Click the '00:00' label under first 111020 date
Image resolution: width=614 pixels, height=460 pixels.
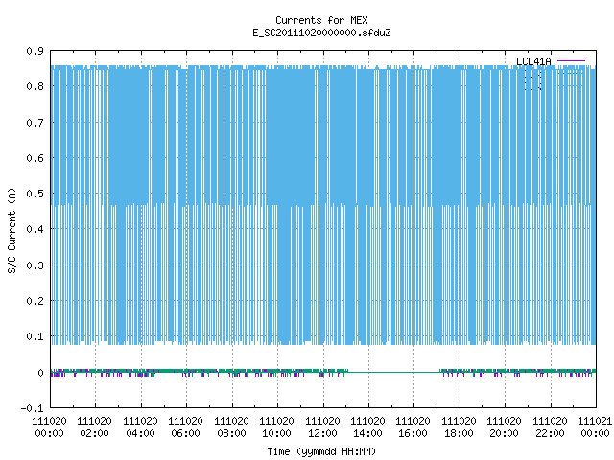pyautogui.click(x=49, y=433)
